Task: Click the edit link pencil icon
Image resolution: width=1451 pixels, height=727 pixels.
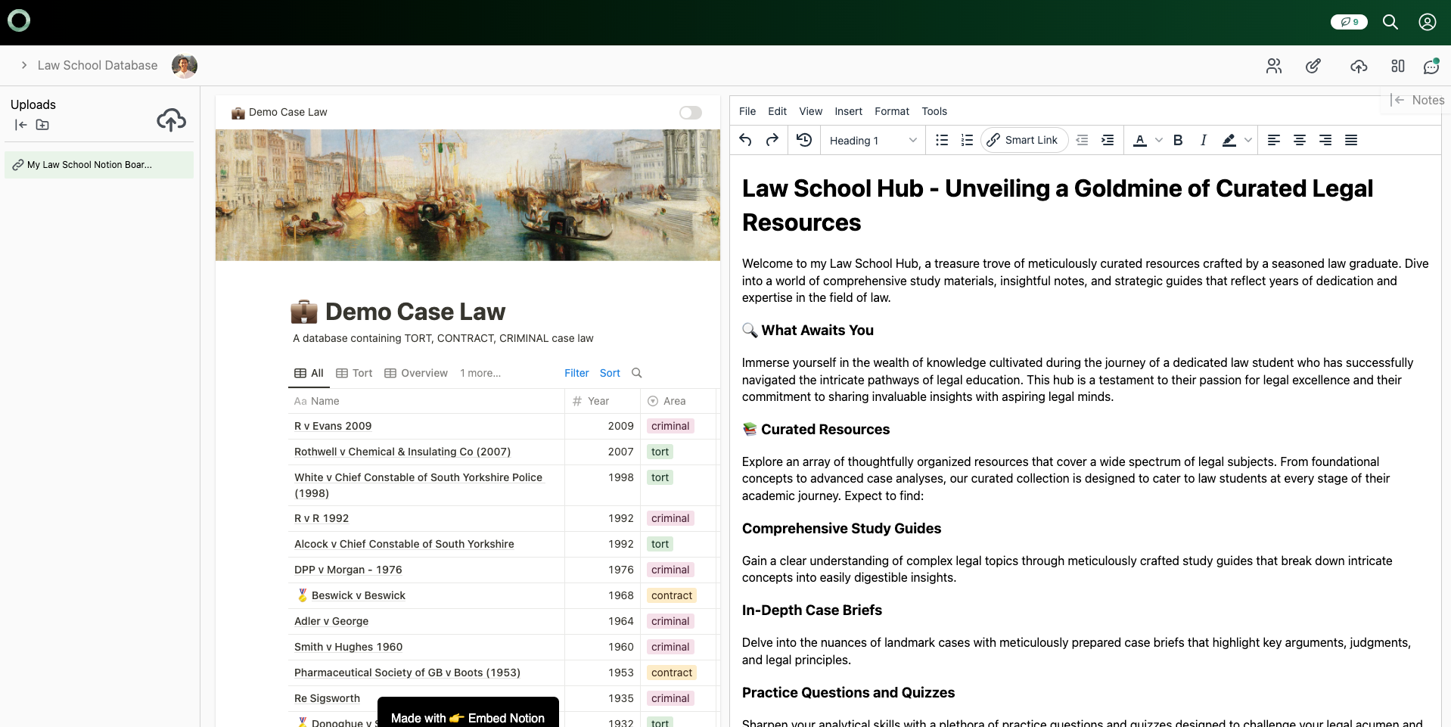Action: (x=1313, y=66)
